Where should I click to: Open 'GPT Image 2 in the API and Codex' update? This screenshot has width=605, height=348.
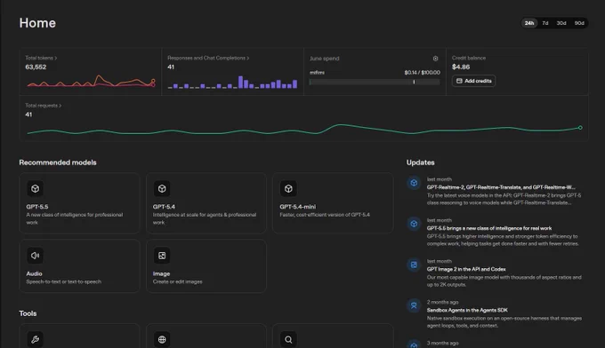(x=466, y=269)
